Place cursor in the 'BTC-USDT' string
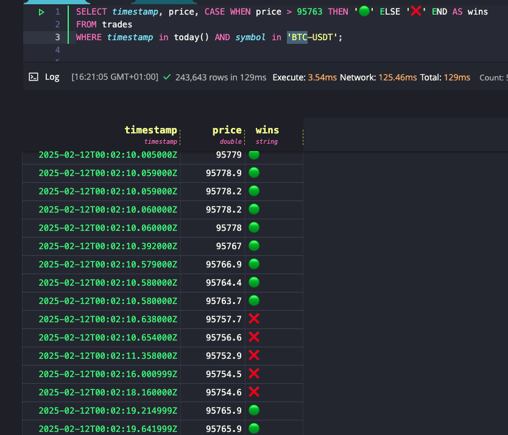 [x=312, y=37]
